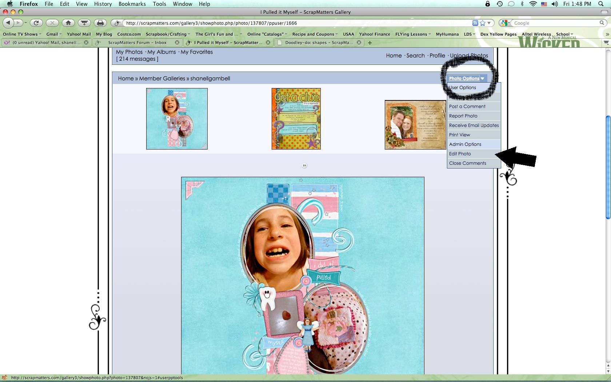Click the Bluetooth menu bar icon
The image size is (611, 382).
pos(522,4)
